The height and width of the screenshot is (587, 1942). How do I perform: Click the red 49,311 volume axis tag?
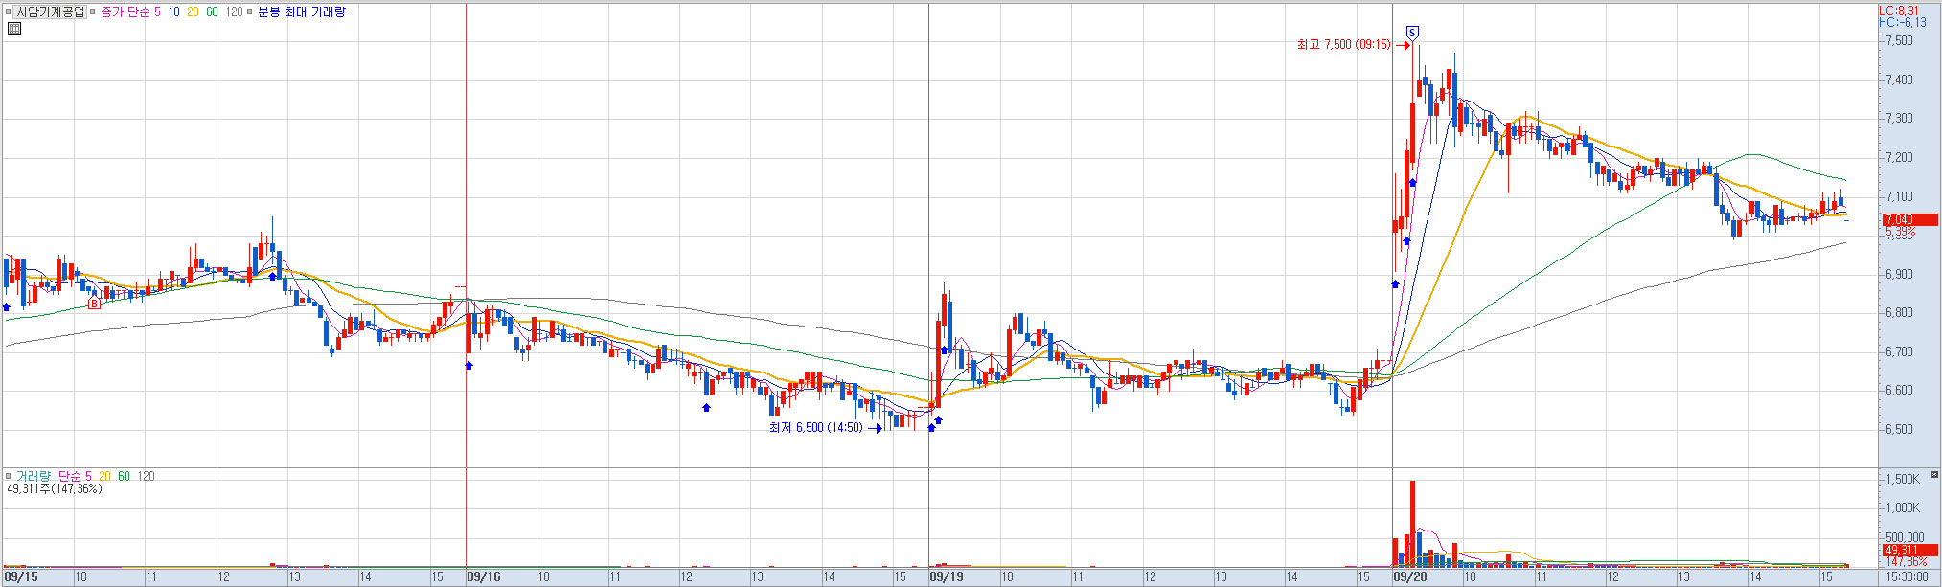[1909, 551]
